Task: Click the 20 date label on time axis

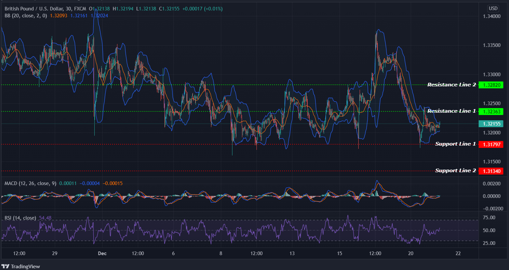Action: [411, 253]
